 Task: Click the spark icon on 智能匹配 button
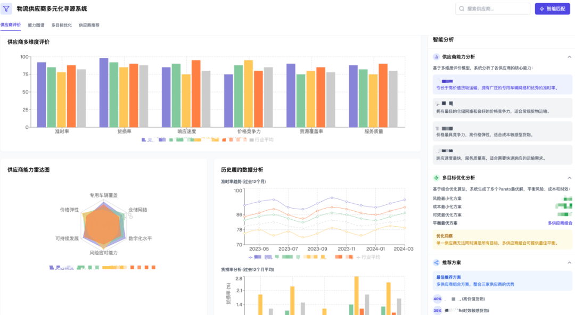(542, 9)
